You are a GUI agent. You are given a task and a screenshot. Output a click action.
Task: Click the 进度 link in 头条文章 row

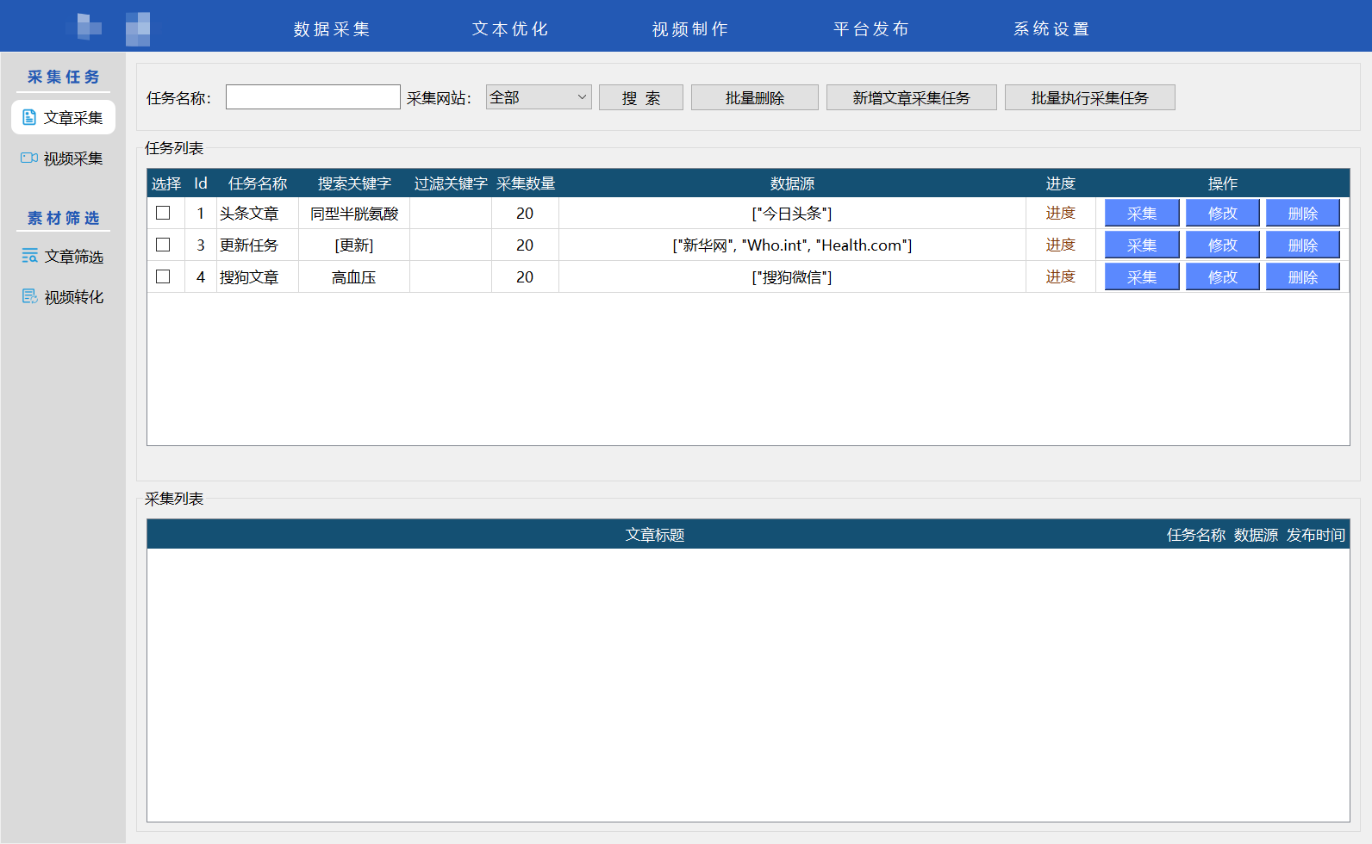click(x=1061, y=213)
